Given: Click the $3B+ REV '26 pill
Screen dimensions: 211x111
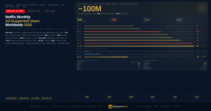Looking at the screenshot, I should pos(46,98).
